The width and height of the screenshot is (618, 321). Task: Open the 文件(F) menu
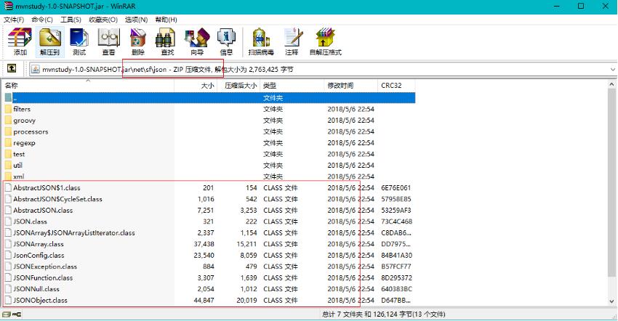tap(14, 20)
